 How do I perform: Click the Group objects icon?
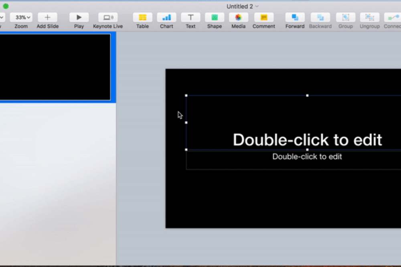(x=345, y=17)
